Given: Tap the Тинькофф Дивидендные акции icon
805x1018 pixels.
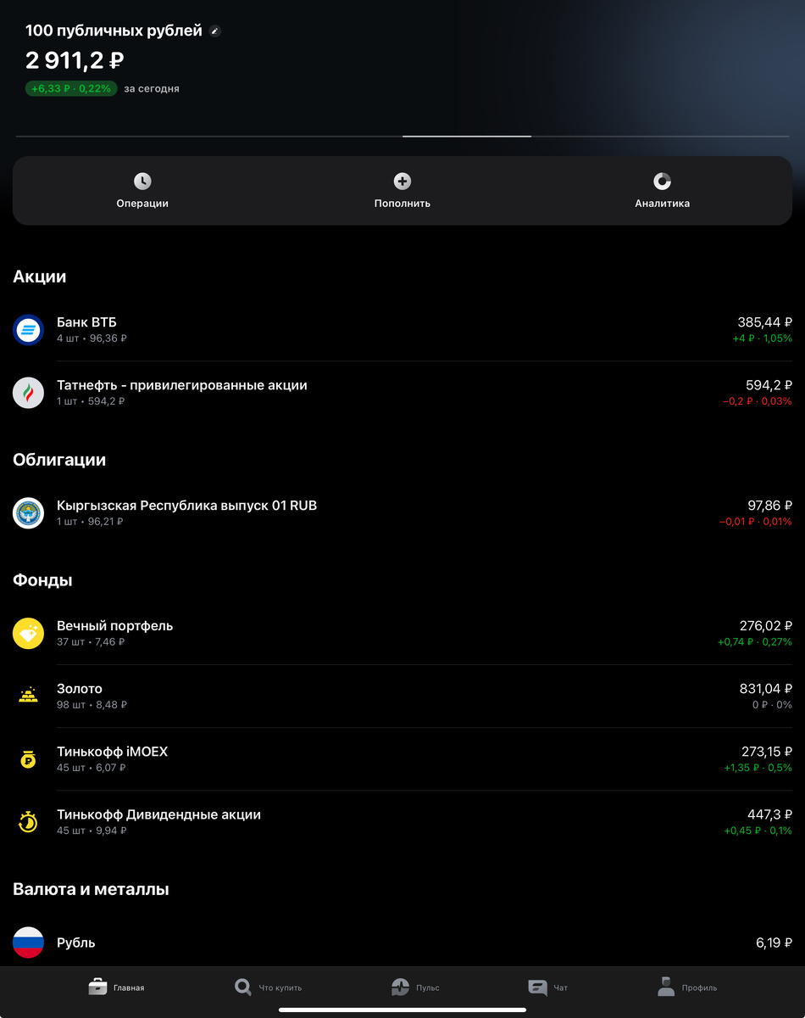Looking at the screenshot, I should pyautogui.click(x=28, y=822).
